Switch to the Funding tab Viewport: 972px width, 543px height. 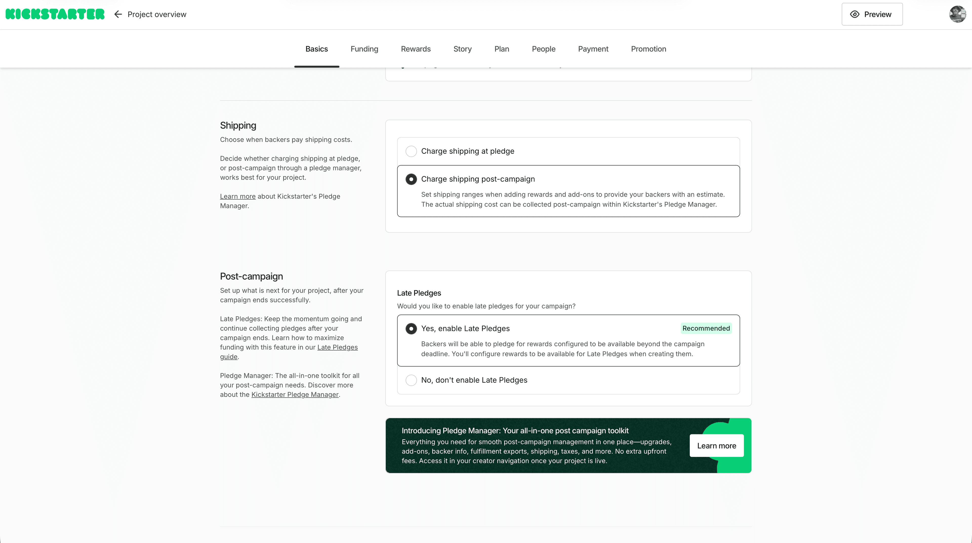point(364,49)
